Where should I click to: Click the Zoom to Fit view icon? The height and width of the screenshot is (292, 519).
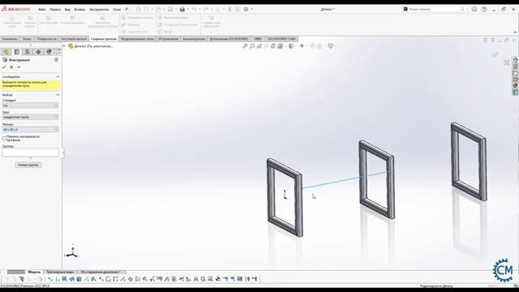pos(245,46)
